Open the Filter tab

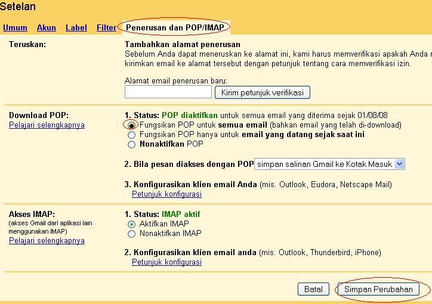click(106, 27)
